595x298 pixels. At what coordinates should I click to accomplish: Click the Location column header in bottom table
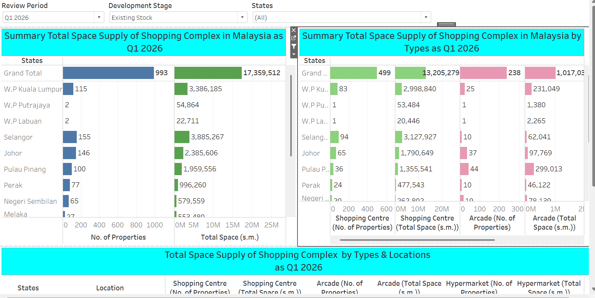point(110,288)
